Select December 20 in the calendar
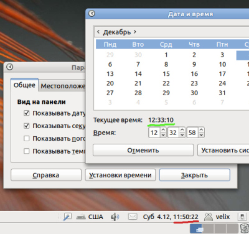The height and width of the screenshot is (234, 249). 110,83
